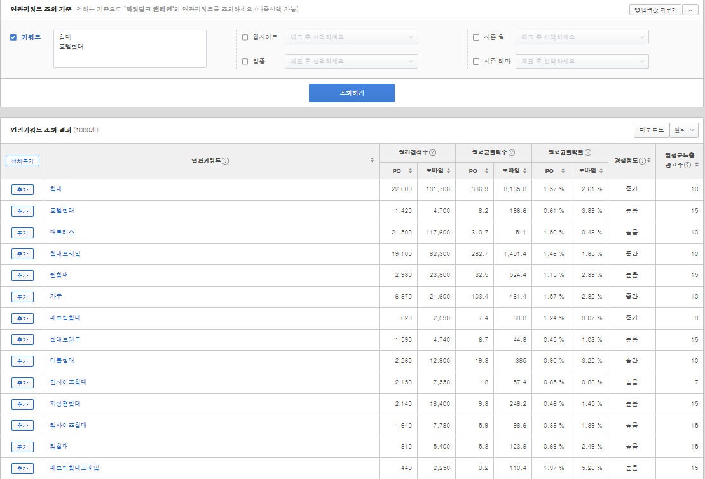
Task: Open the 침대 keyword link in results
Action: click(x=56, y=189)
